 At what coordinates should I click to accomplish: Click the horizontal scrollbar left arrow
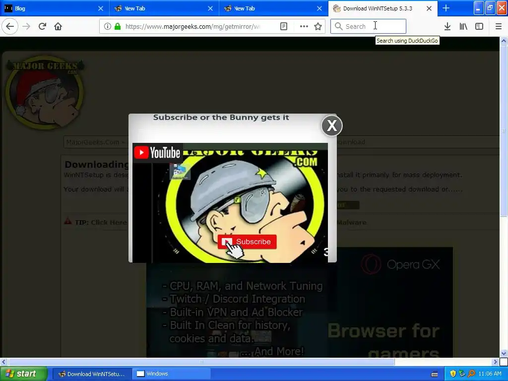coord(3,362)
